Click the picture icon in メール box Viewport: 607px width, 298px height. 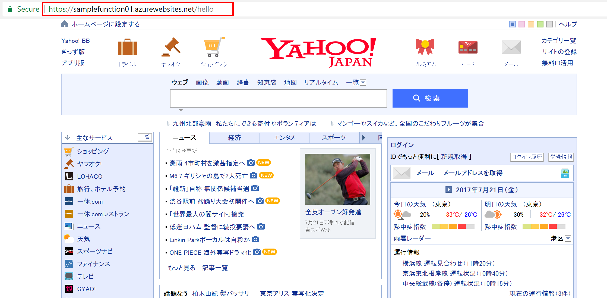565,173
